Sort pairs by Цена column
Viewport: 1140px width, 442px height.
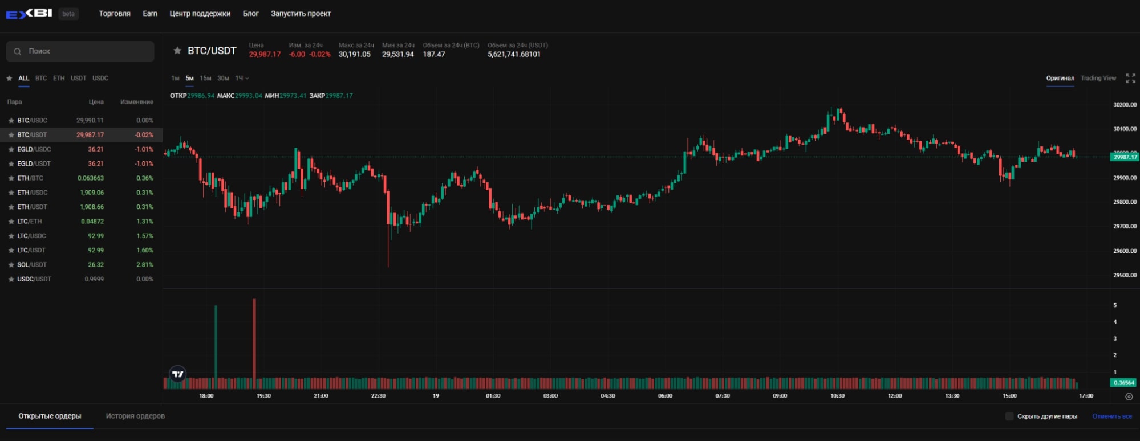[96, 102]
